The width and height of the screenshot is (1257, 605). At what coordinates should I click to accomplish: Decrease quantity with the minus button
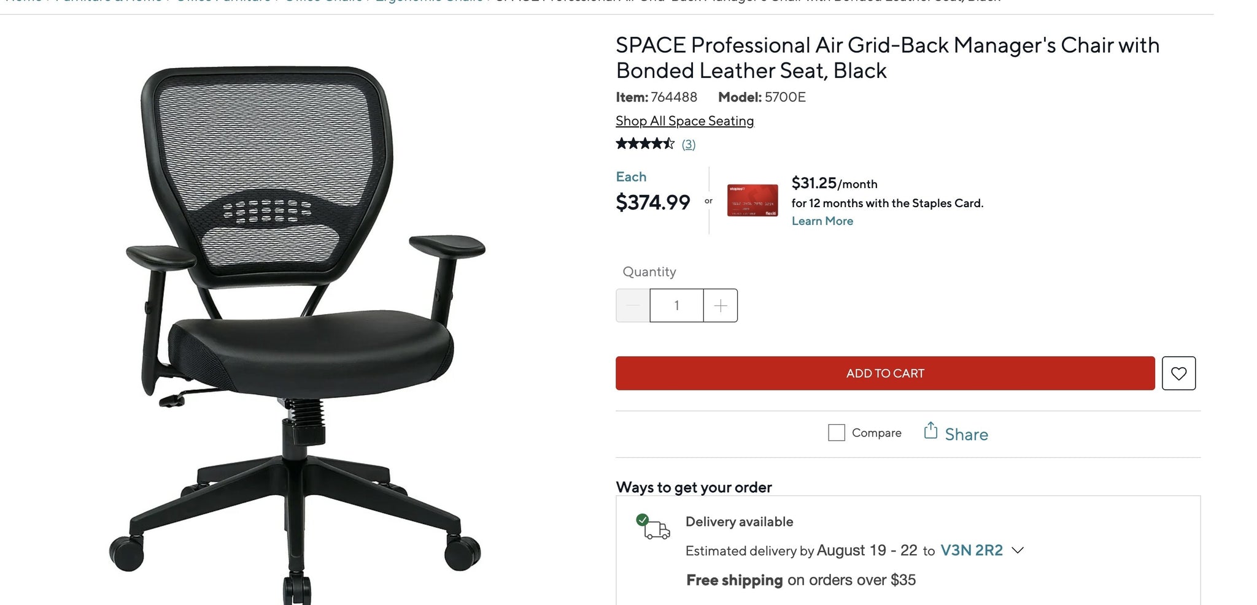coord(633,305)
